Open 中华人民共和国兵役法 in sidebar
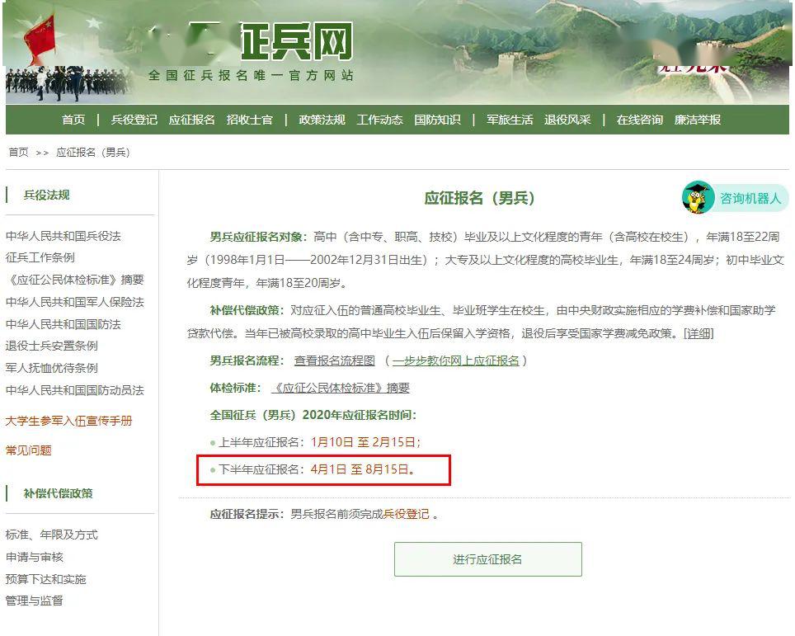The image size is (795, 636). (64, 236)
